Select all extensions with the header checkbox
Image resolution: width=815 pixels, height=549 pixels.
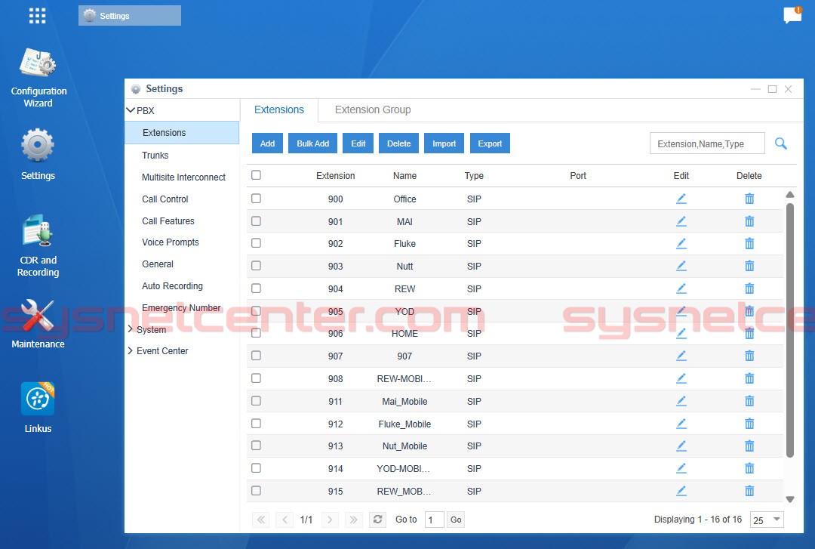pos(255,174)
